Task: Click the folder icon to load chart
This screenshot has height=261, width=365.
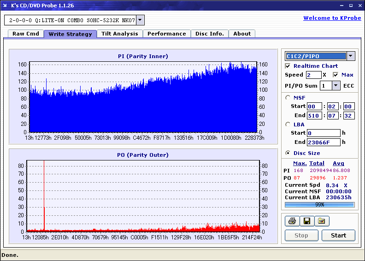Action: point(322,221)
